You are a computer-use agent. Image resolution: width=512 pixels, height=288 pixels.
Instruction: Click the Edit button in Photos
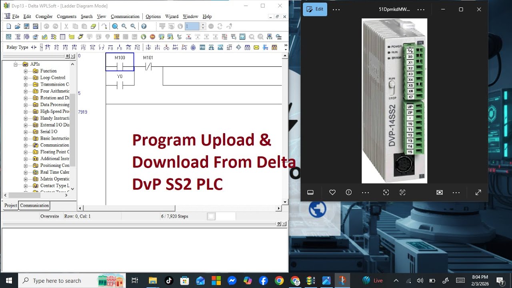314,9
